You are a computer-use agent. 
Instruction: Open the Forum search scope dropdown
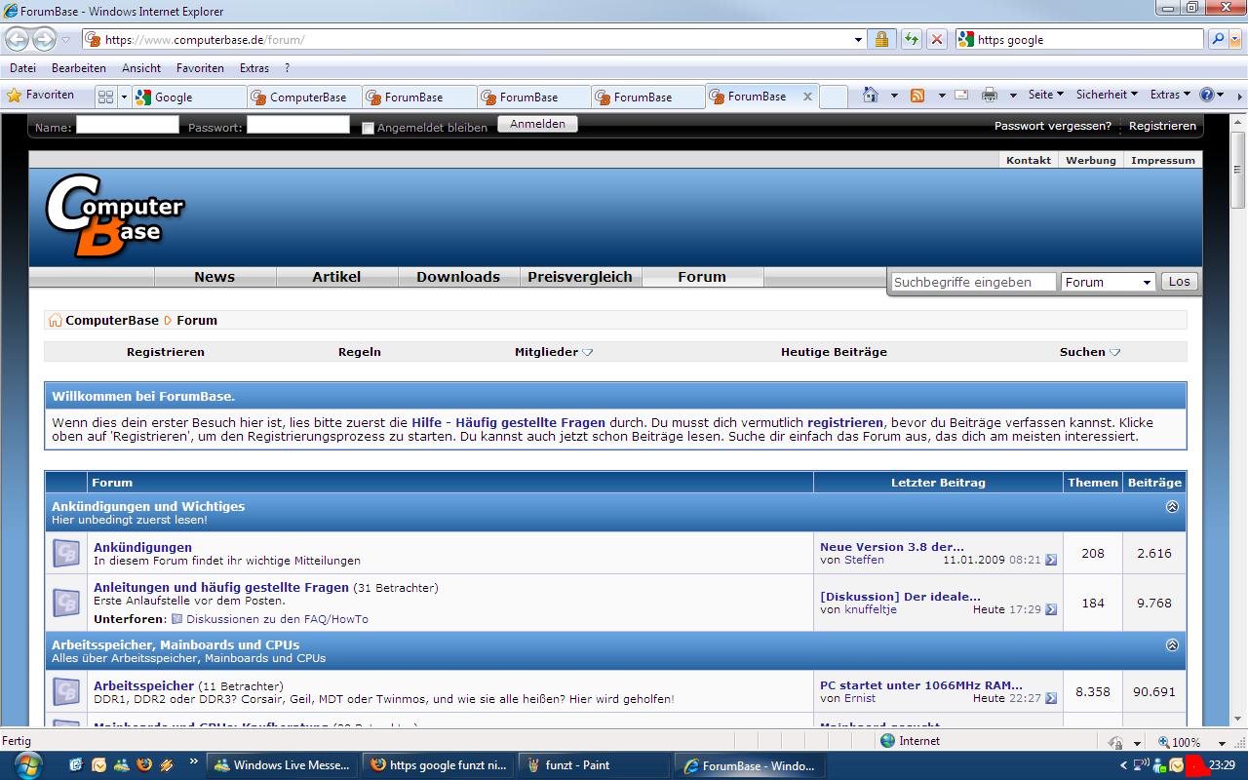coord(1109,282)
